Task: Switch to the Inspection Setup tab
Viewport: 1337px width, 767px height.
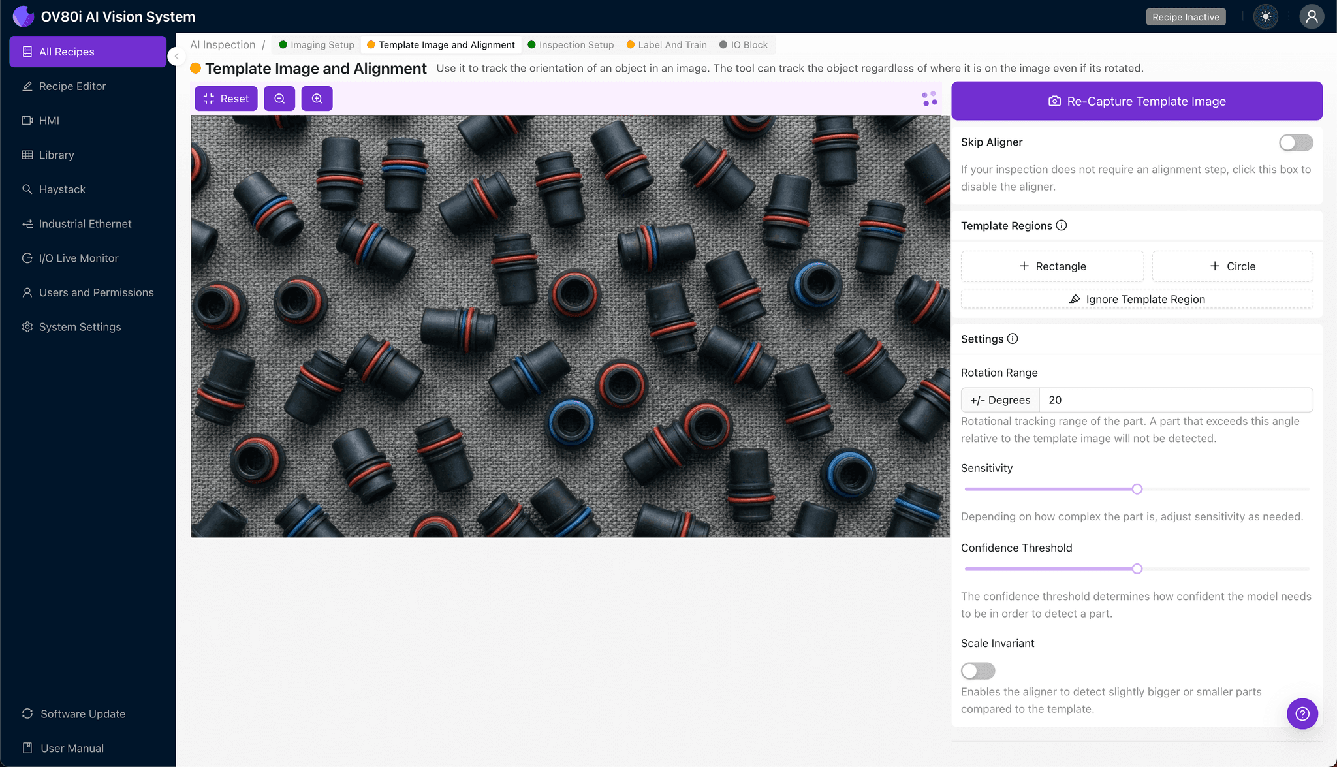Action: pyautogui.click(x=571, y=45)
